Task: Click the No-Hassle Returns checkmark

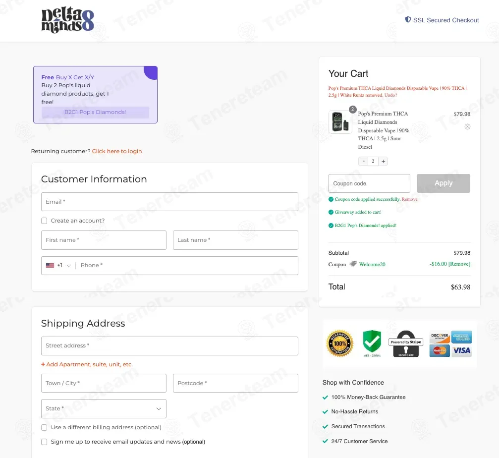Action: click(x=325, y=412)
